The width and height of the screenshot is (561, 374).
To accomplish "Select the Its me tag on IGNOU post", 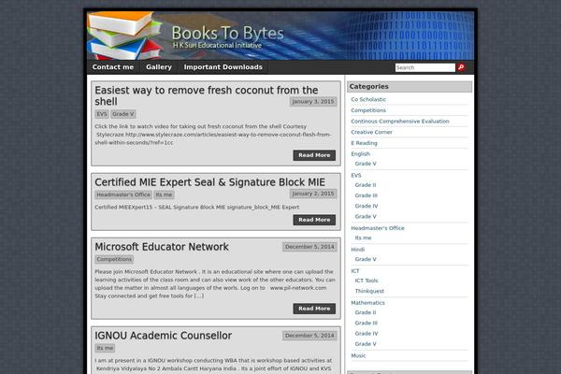I will pos(105,348).
